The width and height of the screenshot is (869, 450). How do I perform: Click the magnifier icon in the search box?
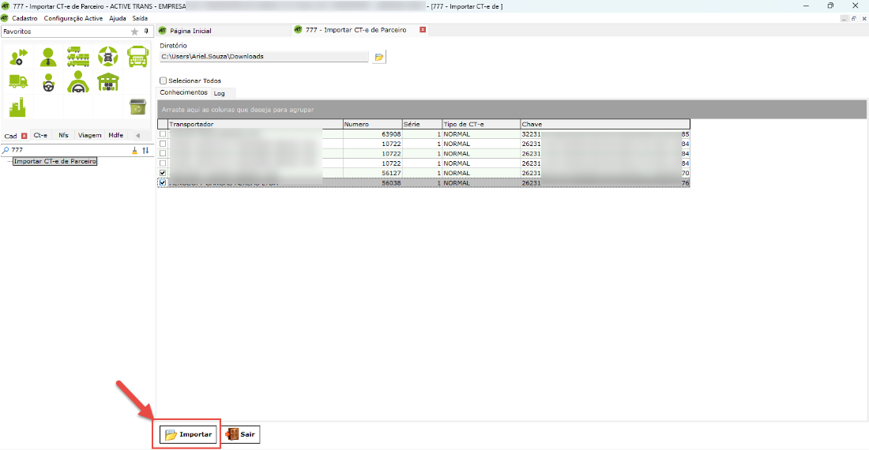pyautogui.click(x=6, y=150)
